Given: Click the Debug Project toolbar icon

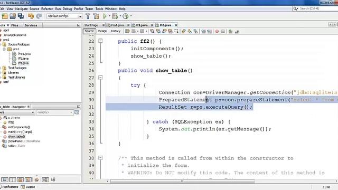Looking at the screenshot, I should pos(115,16).
